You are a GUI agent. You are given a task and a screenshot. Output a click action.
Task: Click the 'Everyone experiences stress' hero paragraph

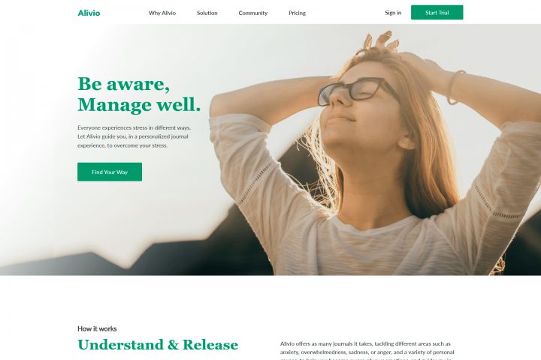click(134, 136)
